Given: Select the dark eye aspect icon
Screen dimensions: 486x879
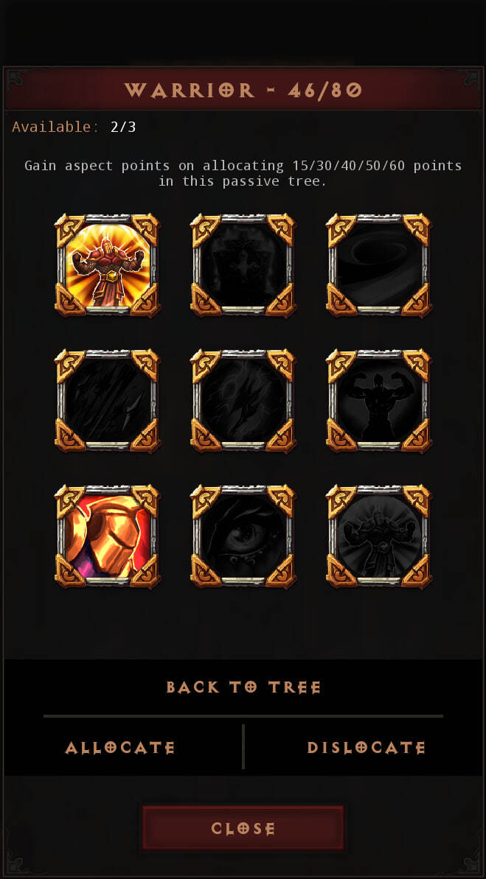Looking at the screenshot, I should (x=243, y=536).
